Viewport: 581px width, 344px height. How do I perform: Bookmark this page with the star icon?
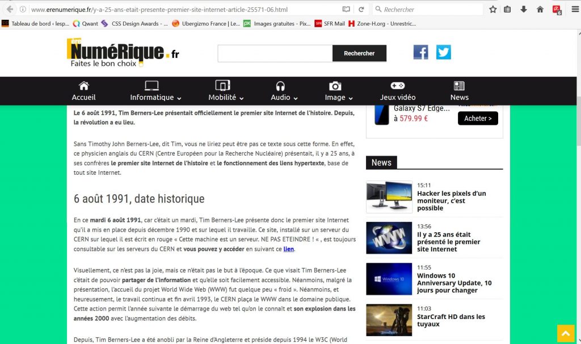pyautogui.click(x=493, y=10)
